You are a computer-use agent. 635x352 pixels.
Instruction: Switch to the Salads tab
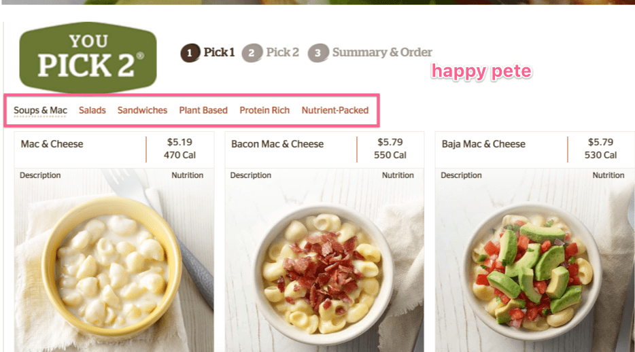pos(92,110)
